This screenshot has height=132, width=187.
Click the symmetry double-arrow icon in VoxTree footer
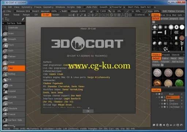coord(171,125)
